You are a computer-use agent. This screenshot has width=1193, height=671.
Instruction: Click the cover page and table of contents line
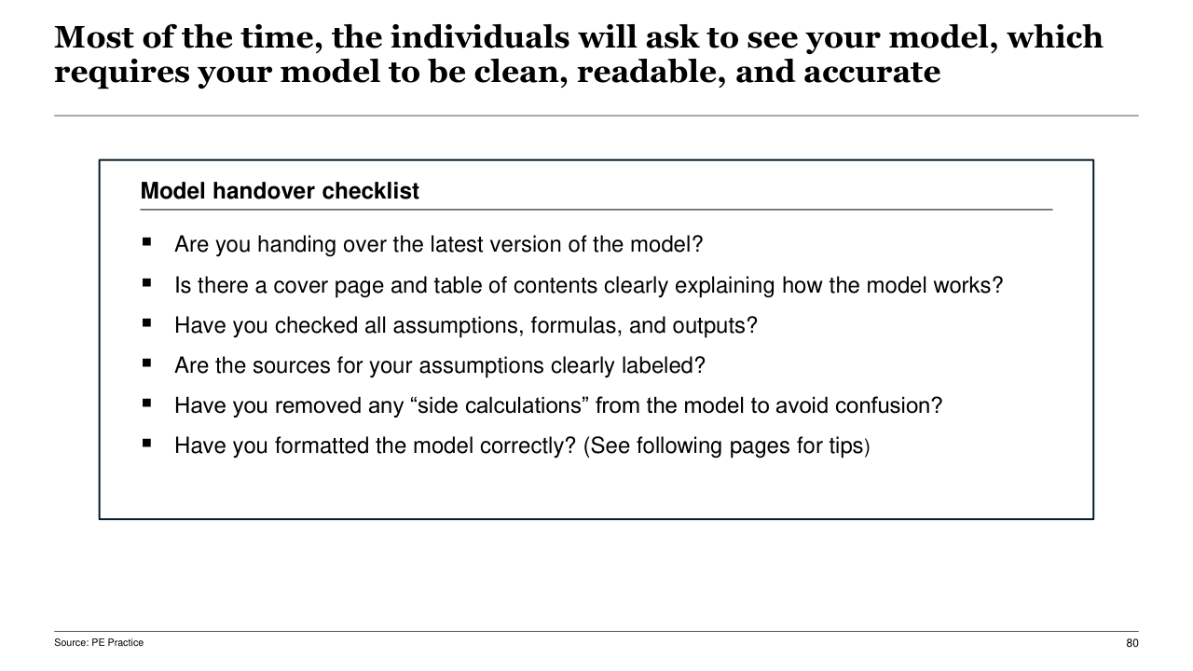[x=588, y=285]
